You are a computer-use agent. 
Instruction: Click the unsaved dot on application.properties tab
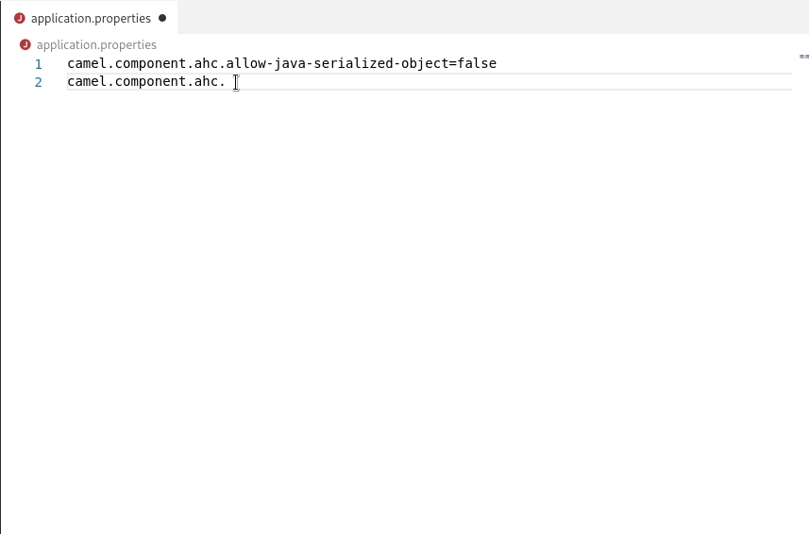(162, 19)
